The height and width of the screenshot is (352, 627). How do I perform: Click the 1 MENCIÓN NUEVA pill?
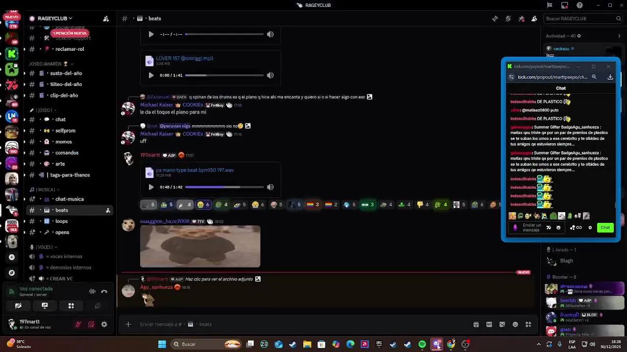(70, 33)
